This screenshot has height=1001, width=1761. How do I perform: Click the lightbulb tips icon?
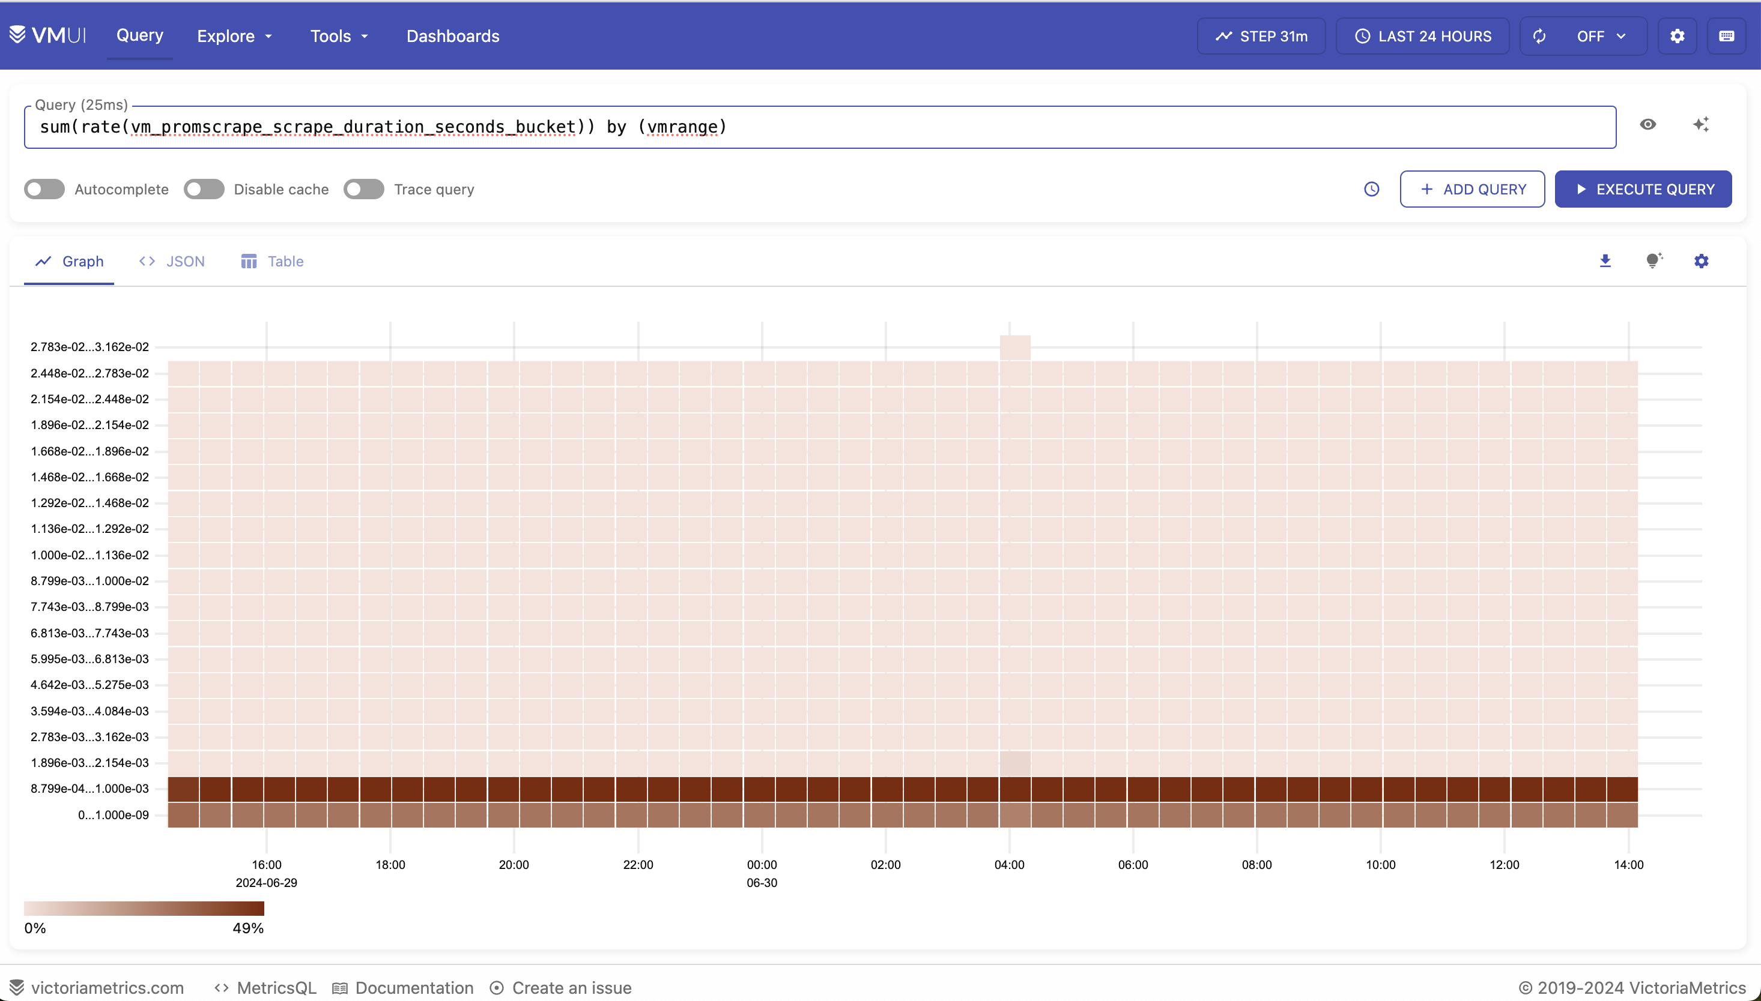pos(1653,260)
